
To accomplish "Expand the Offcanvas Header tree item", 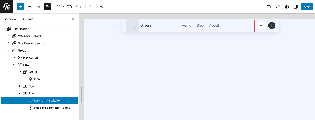I will (x=9, y=36).
